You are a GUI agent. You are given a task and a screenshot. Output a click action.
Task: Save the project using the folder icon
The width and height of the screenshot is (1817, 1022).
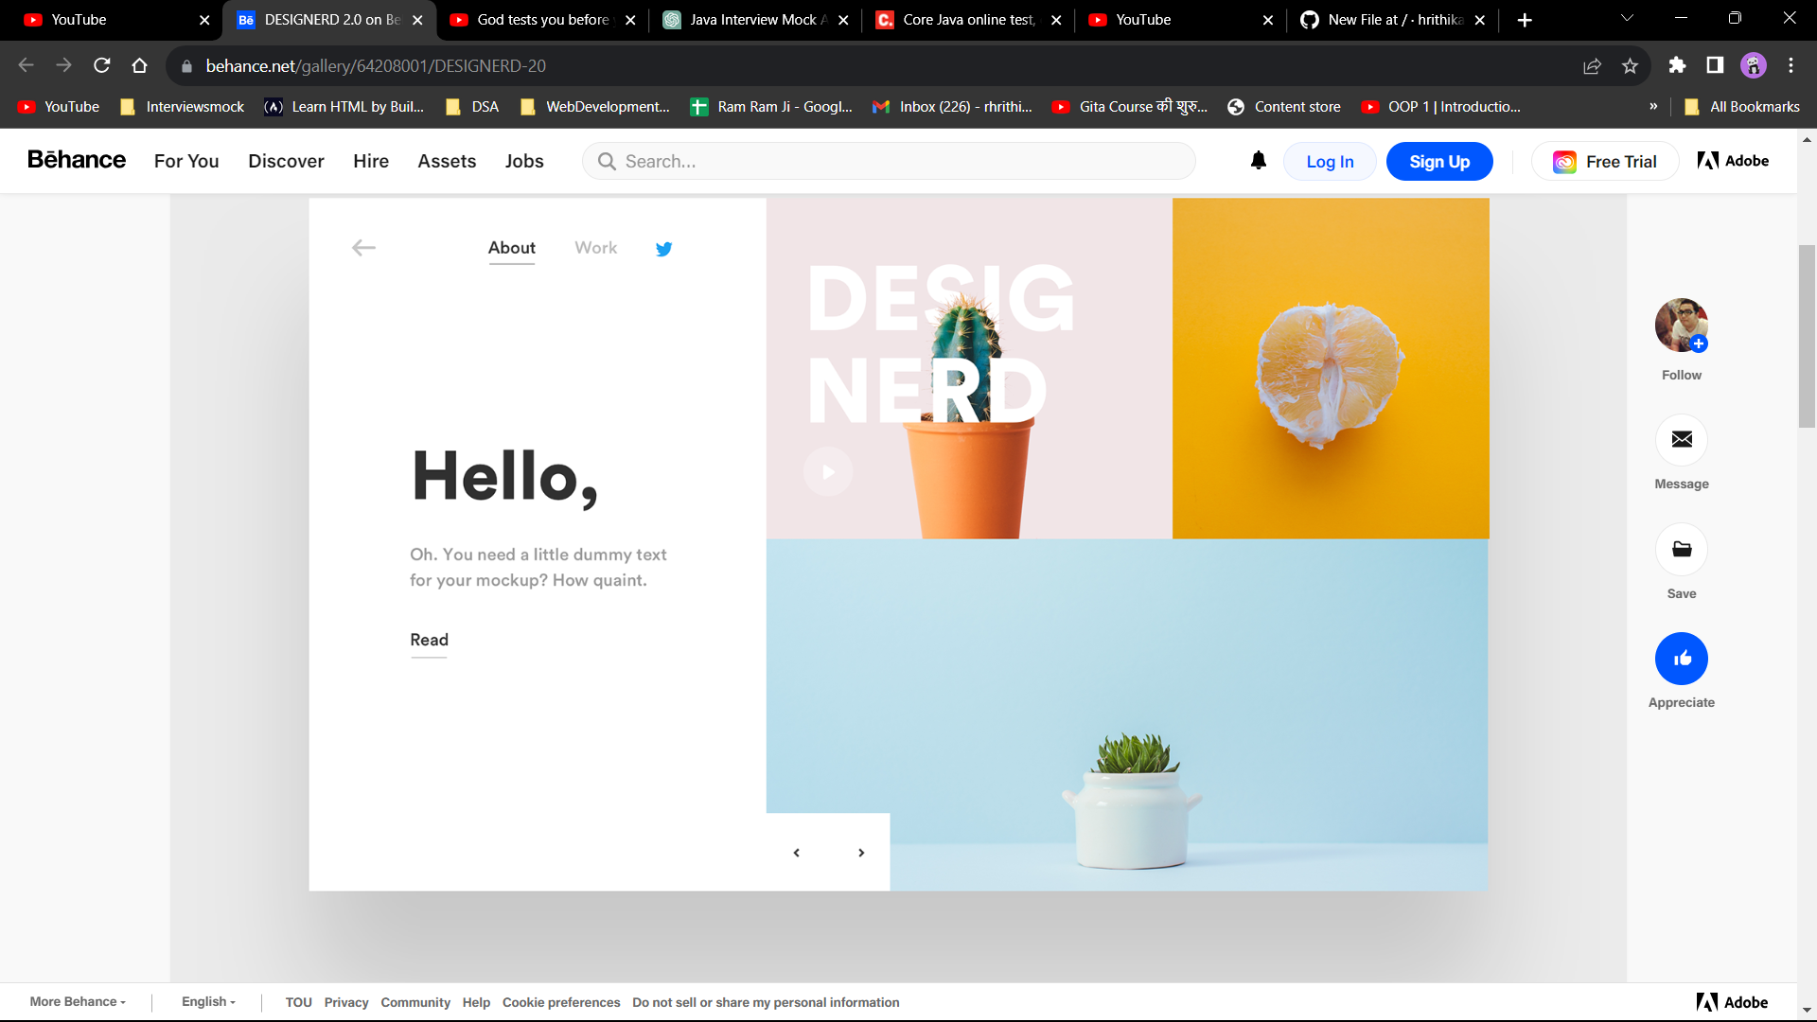coord(1681,549)
